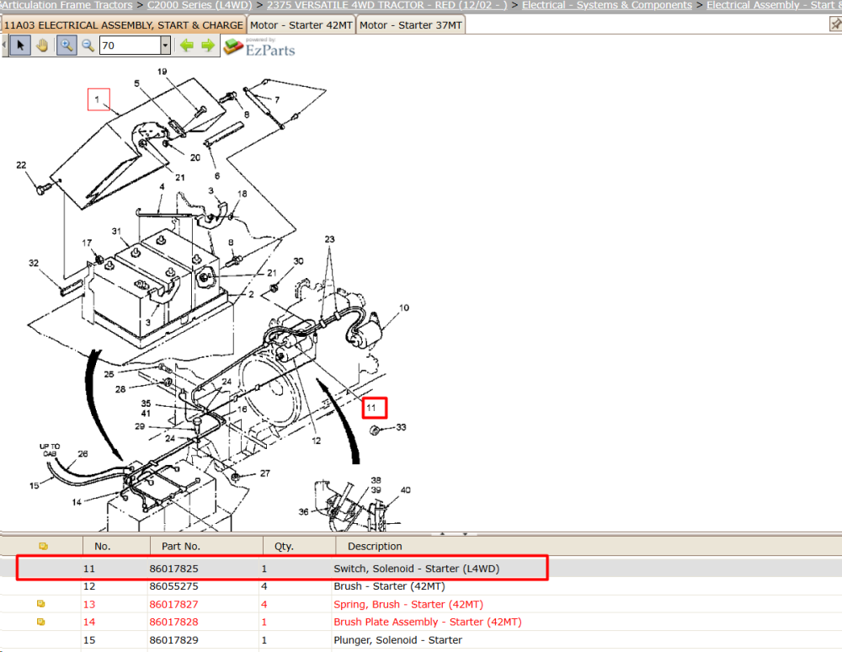Viewport: 842px width, 652px height.
Task: Select part number 86017827 cell
Action: pyautogui.click(x=174, y=604)
